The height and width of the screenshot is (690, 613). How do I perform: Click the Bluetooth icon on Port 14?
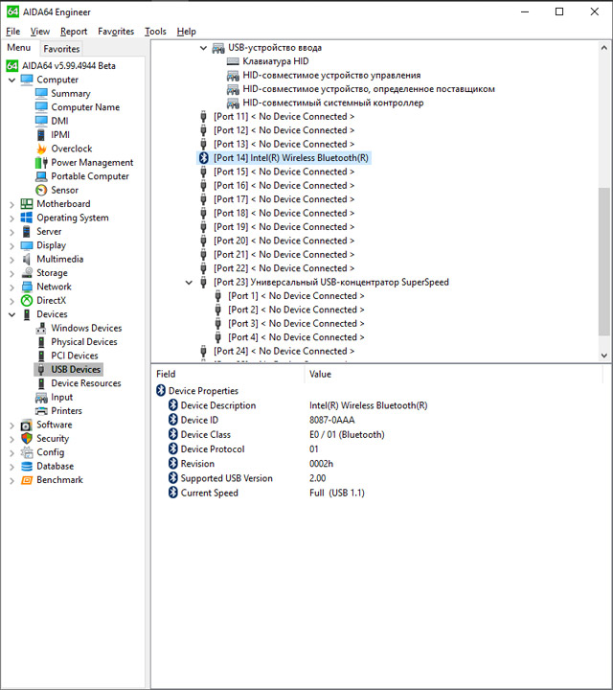click(x=203, y=157)
